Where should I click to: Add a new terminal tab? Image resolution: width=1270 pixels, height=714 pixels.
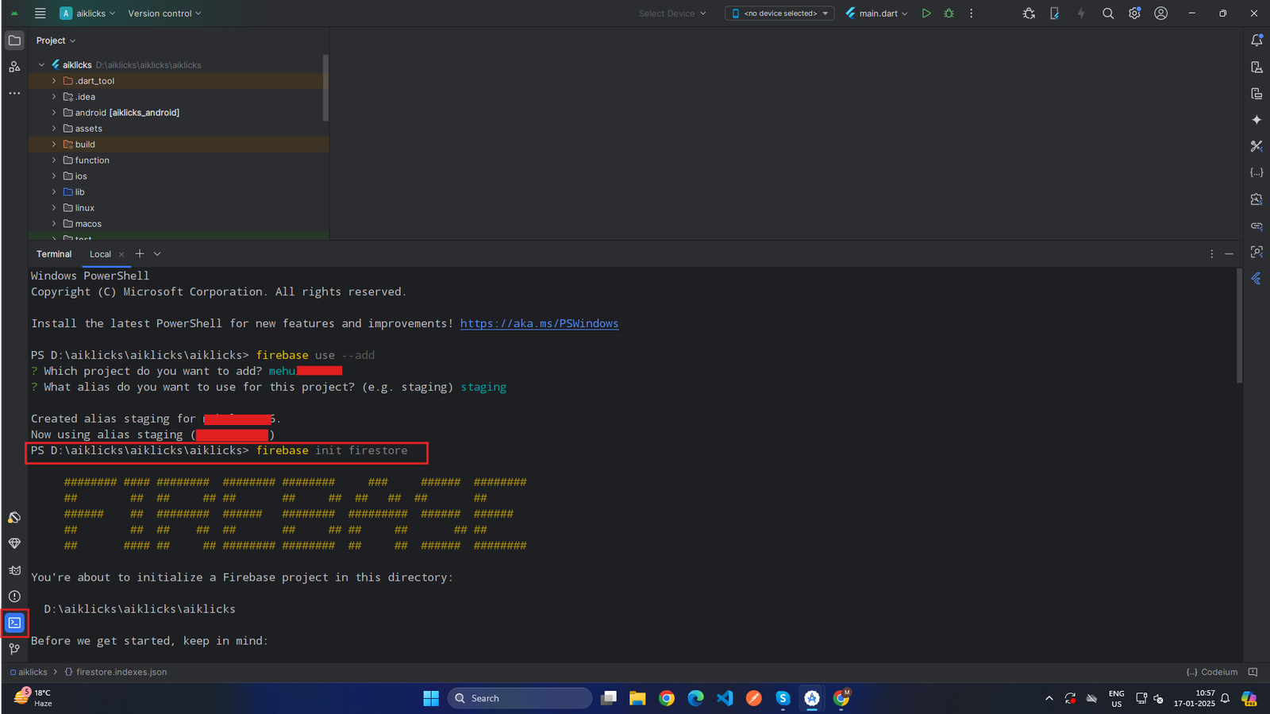(140, 254)
